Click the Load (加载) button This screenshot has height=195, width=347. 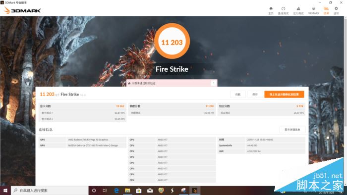tap(238, 95)
